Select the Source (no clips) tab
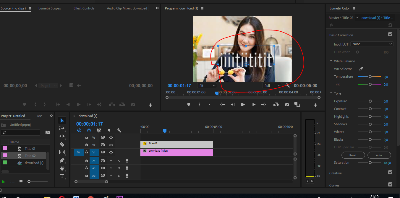This screenshot has width=400, height=198. pyautogui.click(x=13, y=8)
